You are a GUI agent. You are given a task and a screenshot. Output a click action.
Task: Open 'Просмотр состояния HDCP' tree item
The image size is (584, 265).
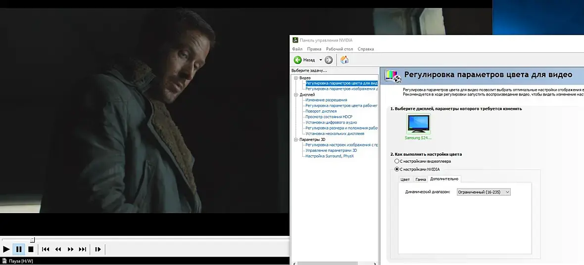pos(329,117)
